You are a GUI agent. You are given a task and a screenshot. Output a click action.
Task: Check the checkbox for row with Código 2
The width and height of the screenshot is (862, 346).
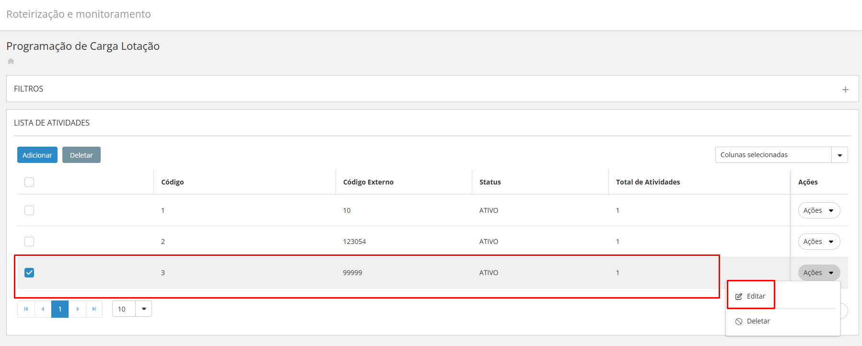click(29, 242)
